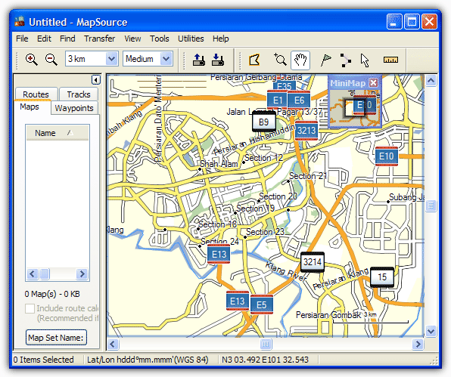Open the View menu
Screen dimensions: 451x377
(132, 39)
